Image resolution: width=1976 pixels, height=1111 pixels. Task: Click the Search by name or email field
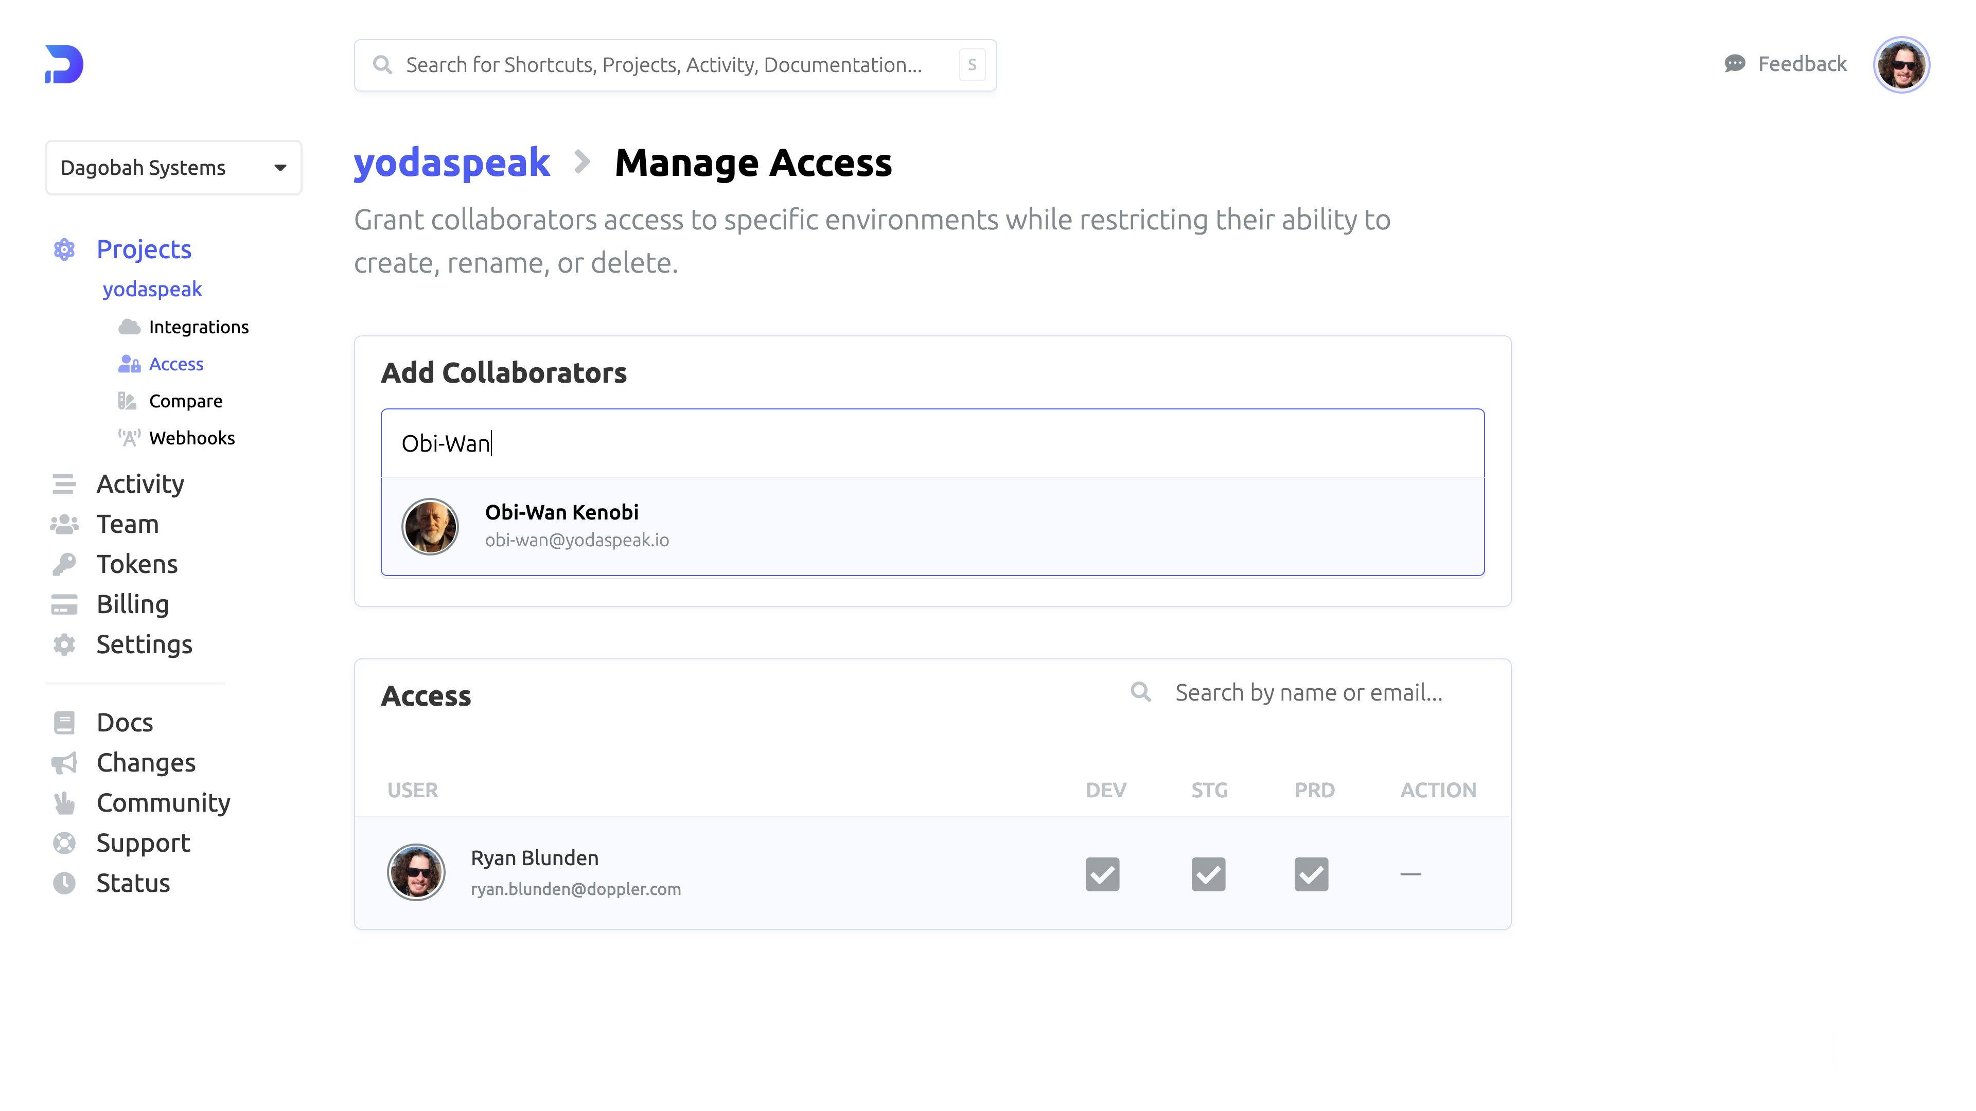[1308, 692]
